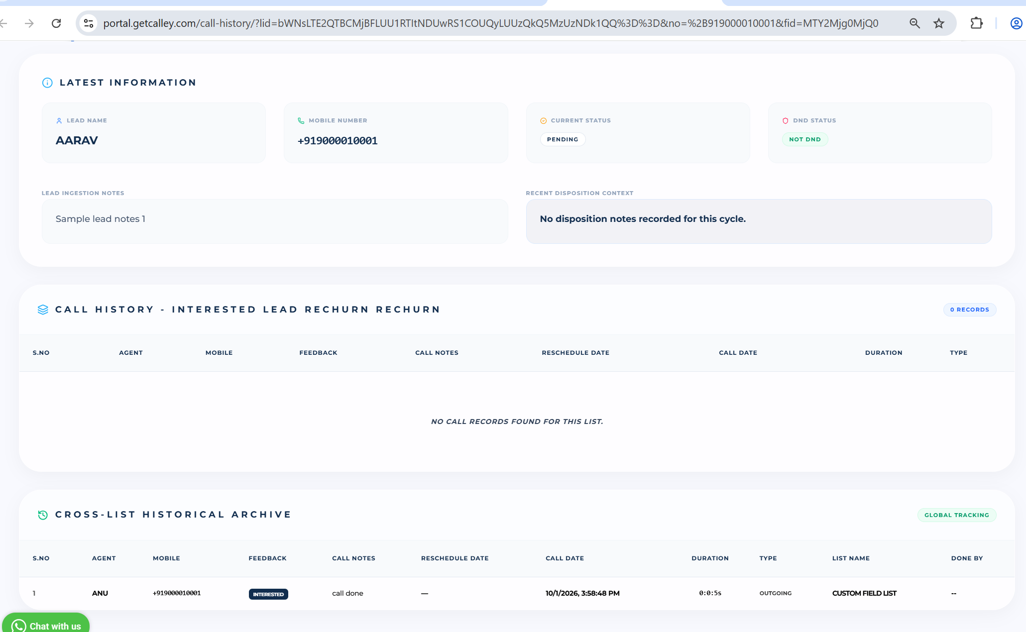Click the Mobile Number phone icon

[301, 121]
